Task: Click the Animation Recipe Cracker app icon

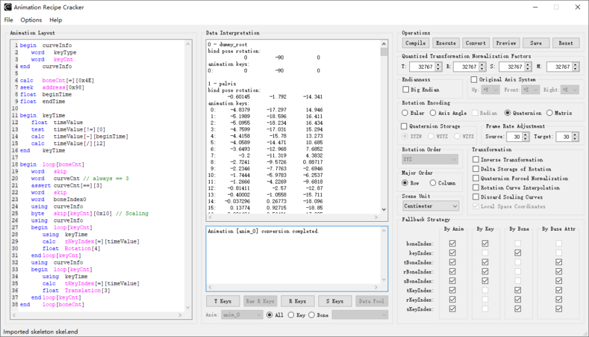Action: (x=7, y=7)
